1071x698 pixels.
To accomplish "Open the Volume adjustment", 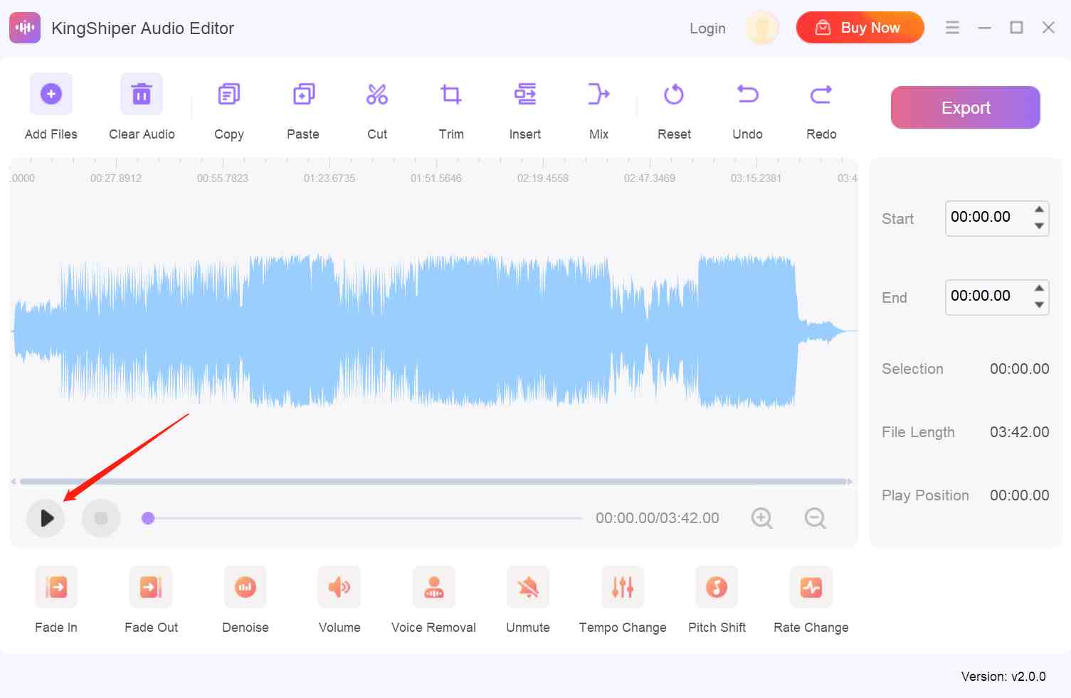I will pyautogui.click(x=339, y=587).
